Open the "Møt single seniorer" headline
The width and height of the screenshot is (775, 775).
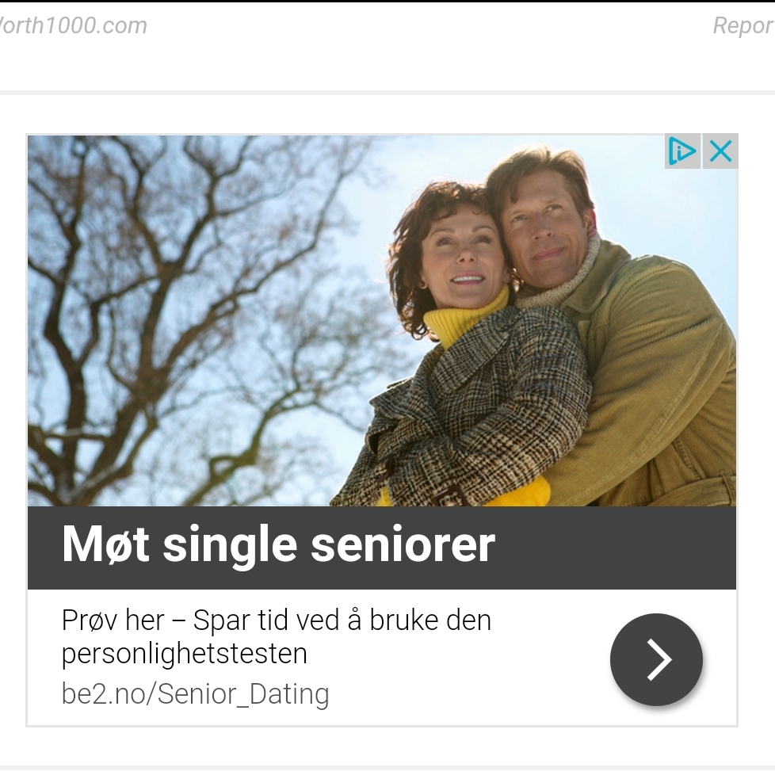point(278,544)
